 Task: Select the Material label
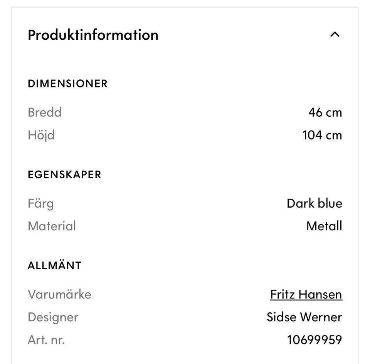tap(52, 226)
